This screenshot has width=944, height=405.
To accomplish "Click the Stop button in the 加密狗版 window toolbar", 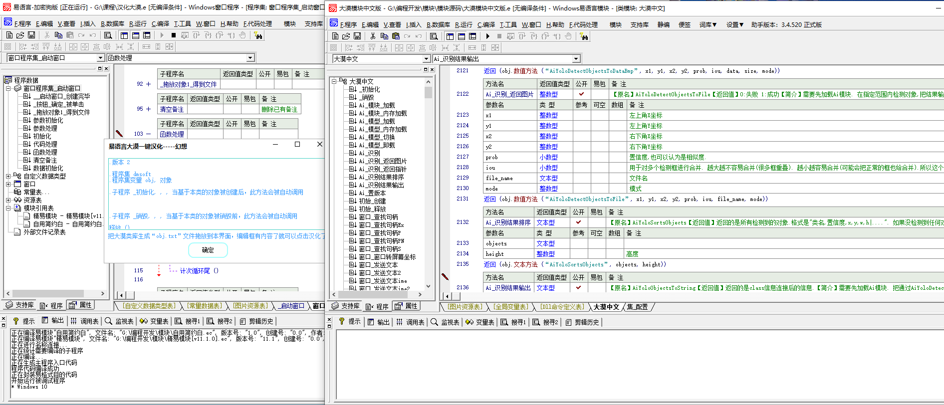I will [173, 35].
